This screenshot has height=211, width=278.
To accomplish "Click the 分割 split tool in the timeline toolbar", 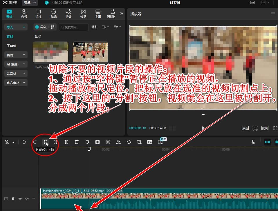I will point(45,142).
